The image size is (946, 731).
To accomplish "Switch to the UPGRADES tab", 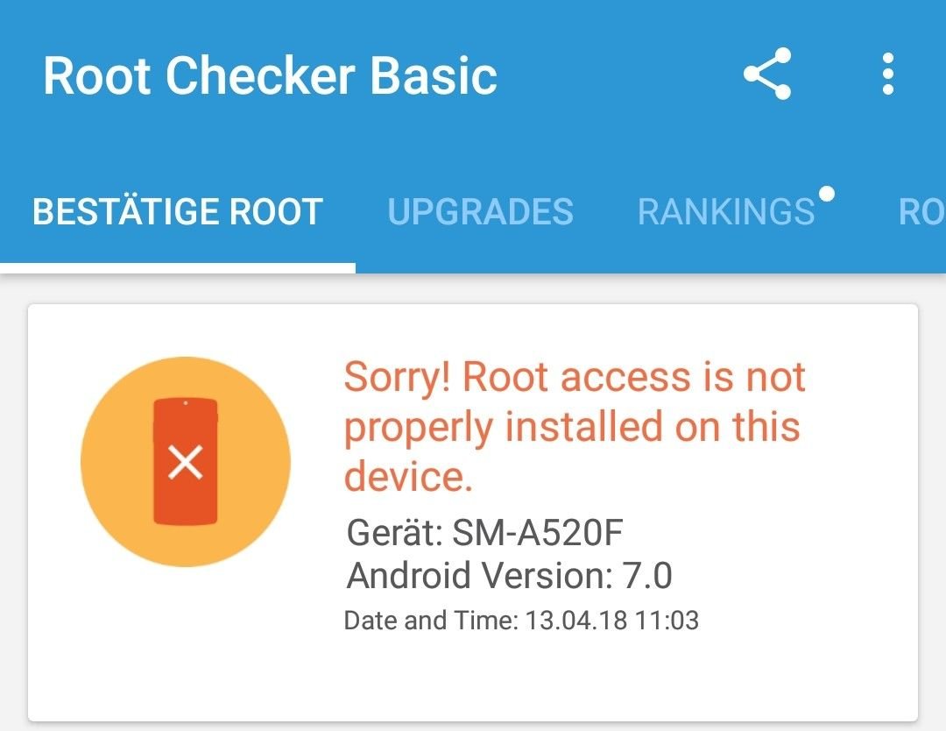I will point(480,212).
